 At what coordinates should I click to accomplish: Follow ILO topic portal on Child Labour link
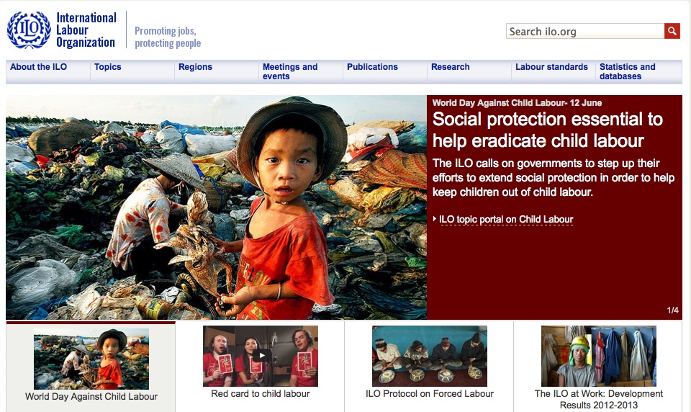[x=506, y=219]
